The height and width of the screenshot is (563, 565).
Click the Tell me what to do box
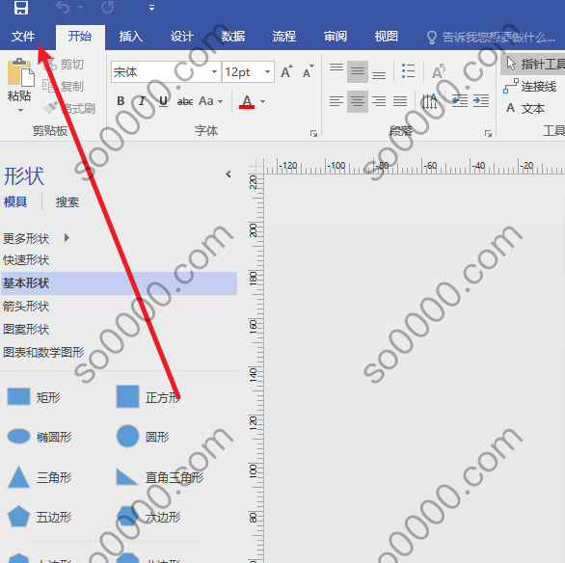[x=491, y=37]
